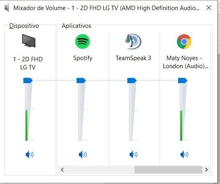The image size is (220, 184).
Task: Click the Chrome app icon
Action: [184, 42]
